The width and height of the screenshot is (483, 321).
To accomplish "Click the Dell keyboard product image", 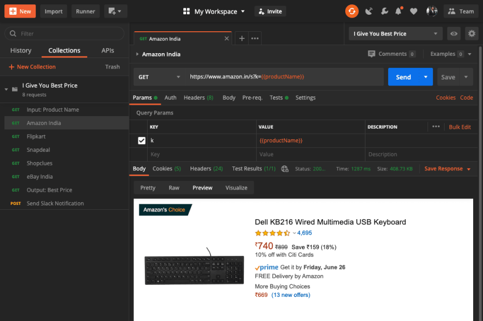I will (x=194, y=266).
